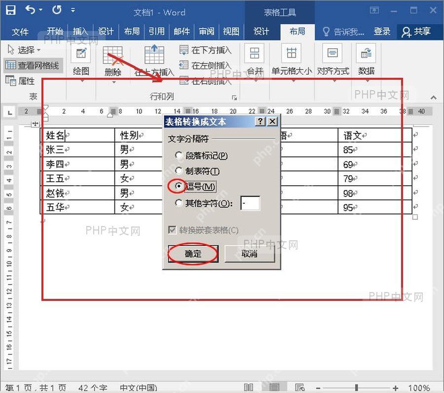This screenshot has width=444, height=393.
Task: Click 在下方插入 insert below
Action: 206,50
